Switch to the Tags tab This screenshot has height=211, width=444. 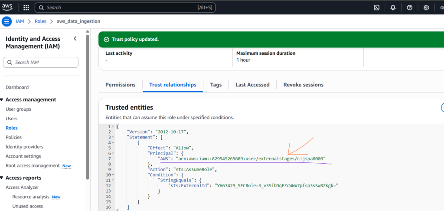pos(216,85)
